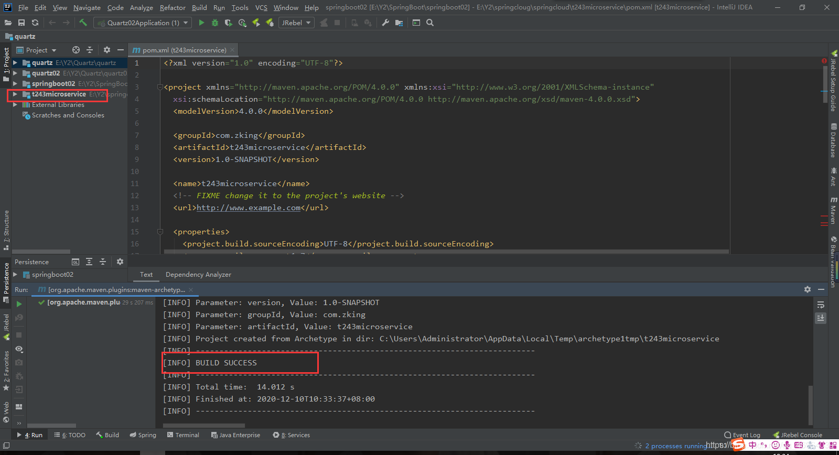Click the 2 processes running status text
Image resolution: width=839 pixels, height=455 pixels.
point(677,446)
